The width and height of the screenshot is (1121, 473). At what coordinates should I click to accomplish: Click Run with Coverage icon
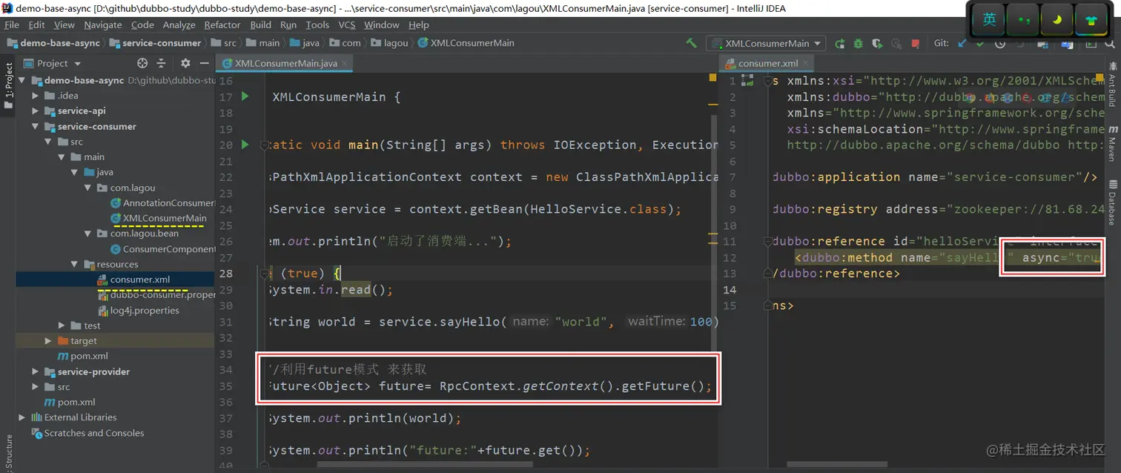click(878, 44)
